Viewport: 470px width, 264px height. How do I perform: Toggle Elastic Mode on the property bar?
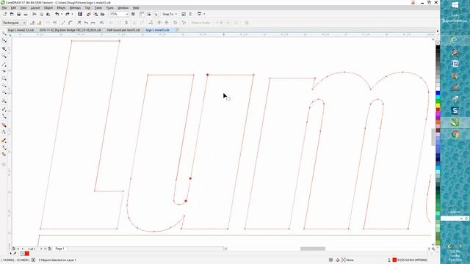tap(175, 23)
